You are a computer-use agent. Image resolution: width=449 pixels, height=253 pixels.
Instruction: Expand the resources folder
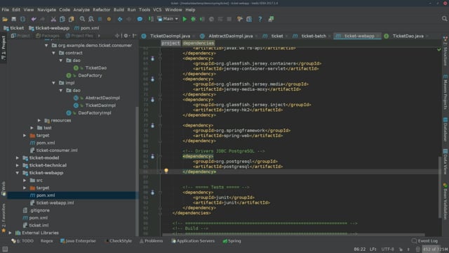(39, 120)
